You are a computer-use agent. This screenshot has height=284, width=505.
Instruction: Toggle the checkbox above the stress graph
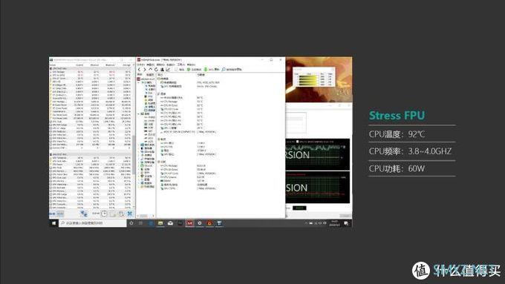(x=297, y=142)
